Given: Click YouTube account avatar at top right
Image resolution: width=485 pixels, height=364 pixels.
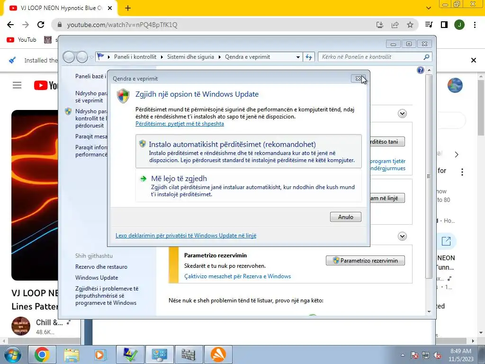Looking at the screenshot, I should tap(455, 85).
